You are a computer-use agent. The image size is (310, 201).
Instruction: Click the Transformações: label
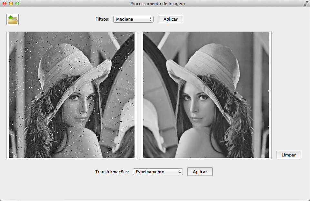[112, 172]
